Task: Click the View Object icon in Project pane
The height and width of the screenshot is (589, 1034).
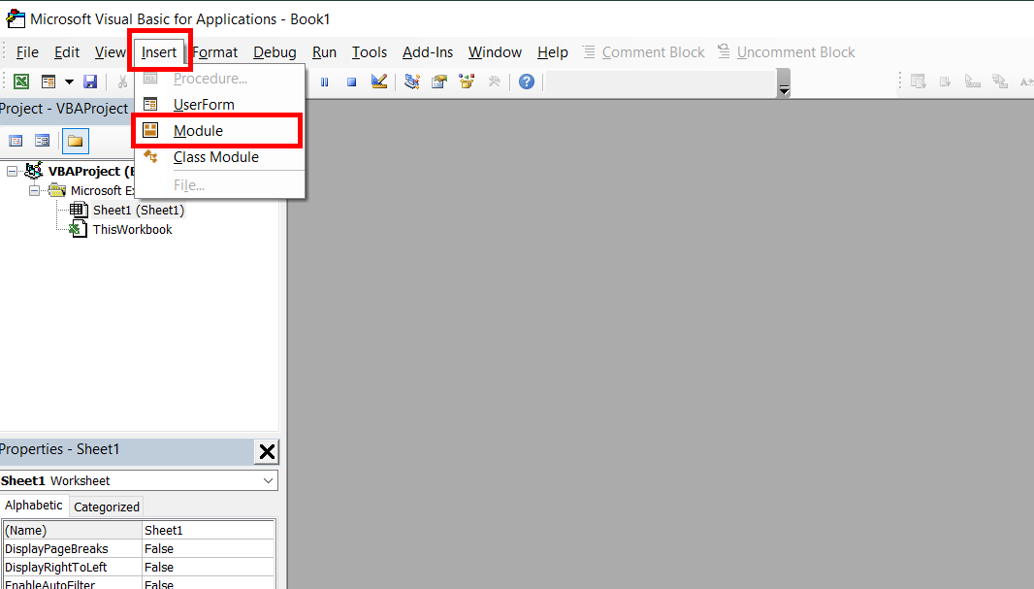Action: [43, 141]
